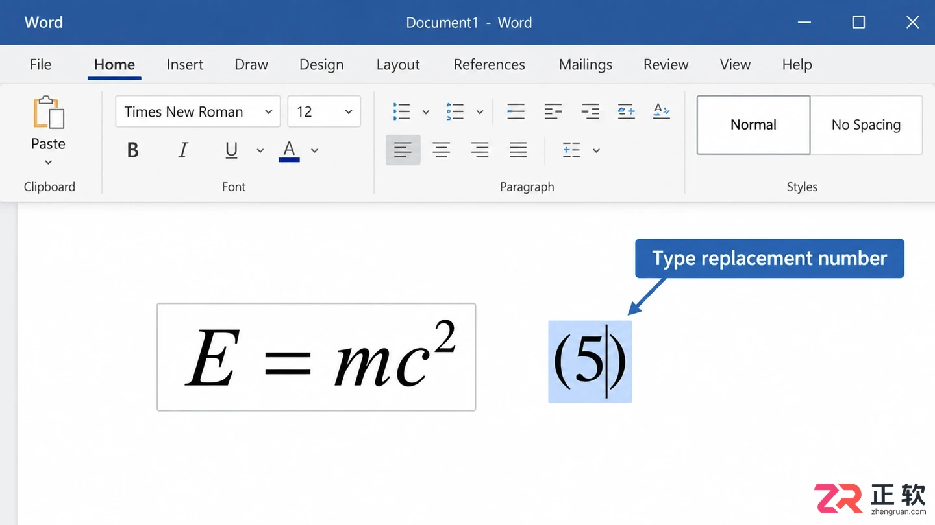Click the Paste clipboard icon
The image size is (935, 525).
point(49,113)
